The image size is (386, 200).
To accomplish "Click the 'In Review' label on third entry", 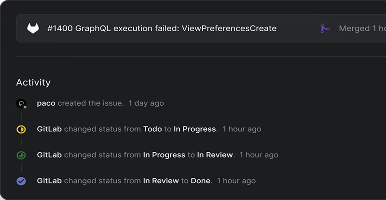I will point(215,155).
